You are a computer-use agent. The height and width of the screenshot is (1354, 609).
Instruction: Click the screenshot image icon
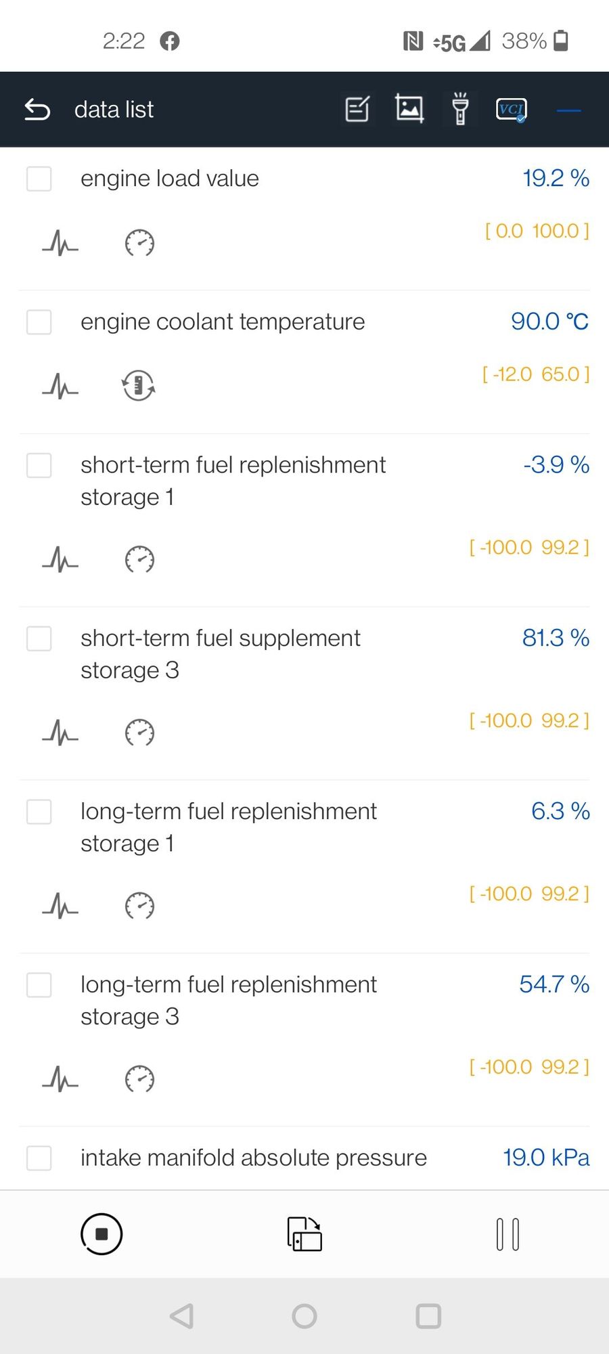click(x=409, y=108)
